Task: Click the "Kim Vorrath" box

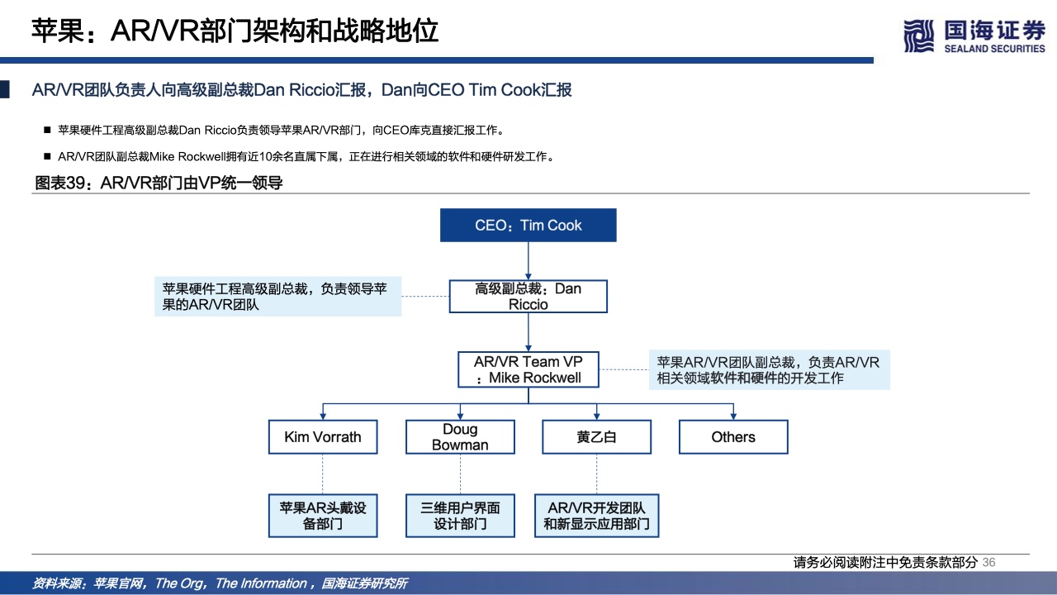Action: point(323,437)
